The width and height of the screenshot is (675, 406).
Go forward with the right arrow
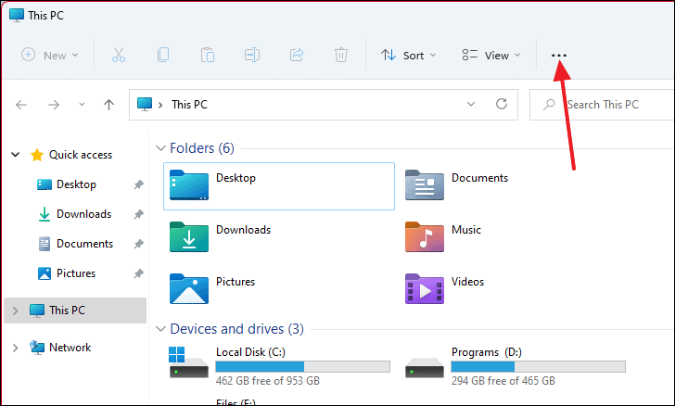point(54,105)
